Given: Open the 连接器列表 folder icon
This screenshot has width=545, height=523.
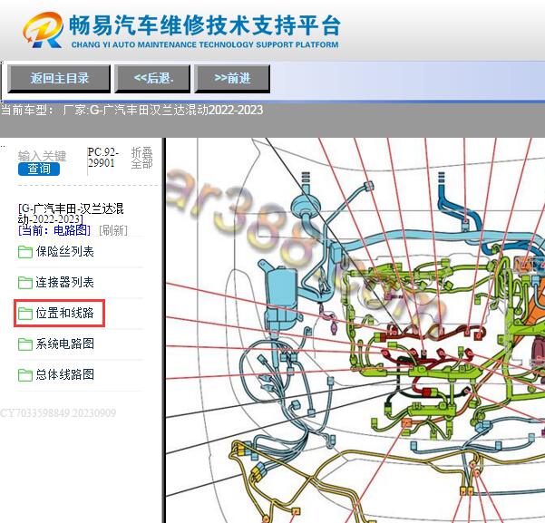Looking at the screenshot, I should tap(25, 283).
